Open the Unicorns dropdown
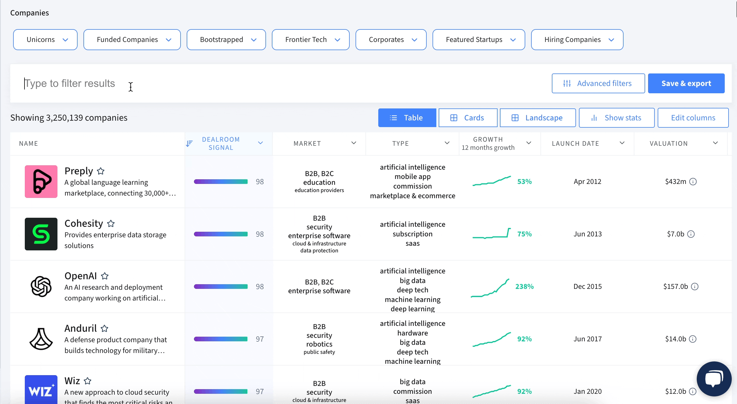Viewport: 737px width, 404px height. pyautogui.click(x=45, y=40)
